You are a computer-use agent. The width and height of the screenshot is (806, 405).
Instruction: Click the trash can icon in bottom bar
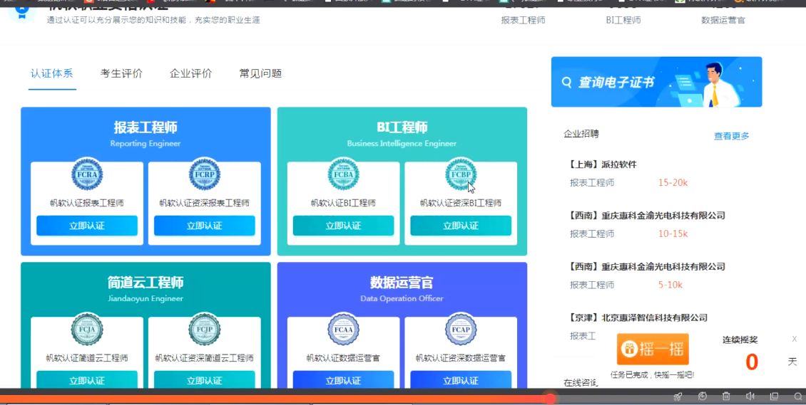click(x=726, y=396)
